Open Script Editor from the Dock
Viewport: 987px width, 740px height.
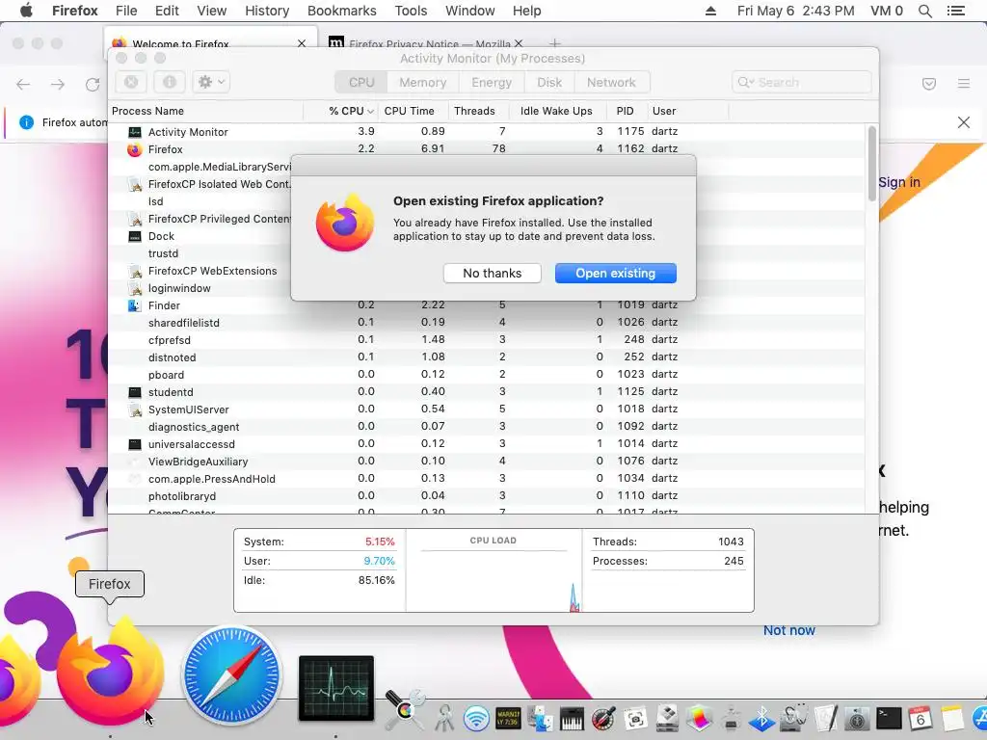(825, 718)
